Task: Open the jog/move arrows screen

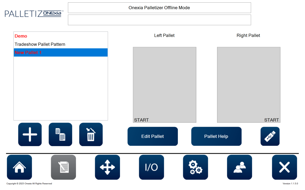Action: (107, 167)
